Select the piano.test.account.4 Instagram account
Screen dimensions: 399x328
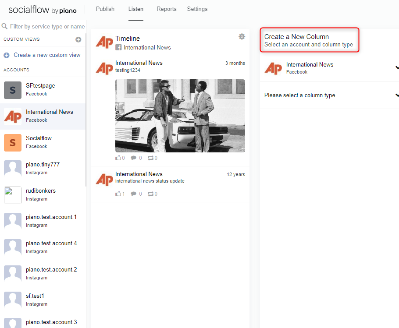[x=43, y=247]
